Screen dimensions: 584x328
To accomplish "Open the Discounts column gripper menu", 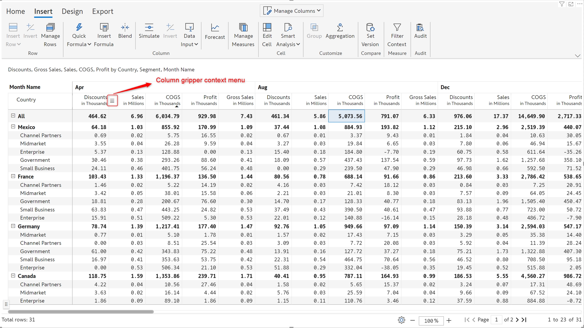I will (112, 101).
